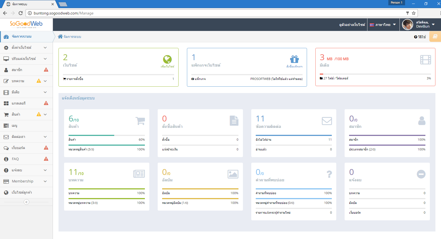Click exclamation icon for แจ้งลบ sidebar

[x=6, y=170]
